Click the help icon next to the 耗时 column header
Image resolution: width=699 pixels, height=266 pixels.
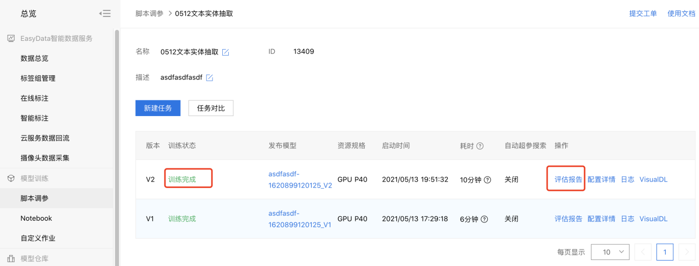(480, 146)
